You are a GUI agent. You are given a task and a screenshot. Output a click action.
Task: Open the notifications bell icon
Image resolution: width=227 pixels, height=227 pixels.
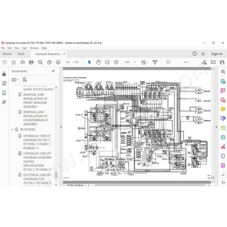[203, 54]
